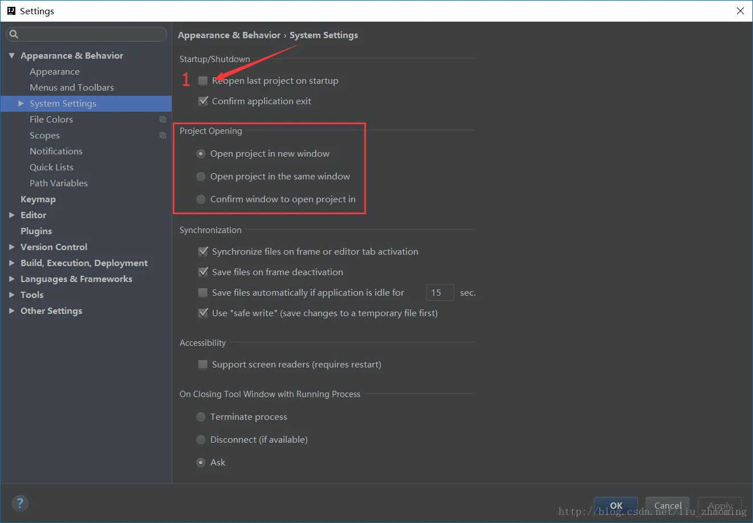This screenshot has height=523, width=753.
Task: Expand the Other Settings node
Action: coord(11,311)
